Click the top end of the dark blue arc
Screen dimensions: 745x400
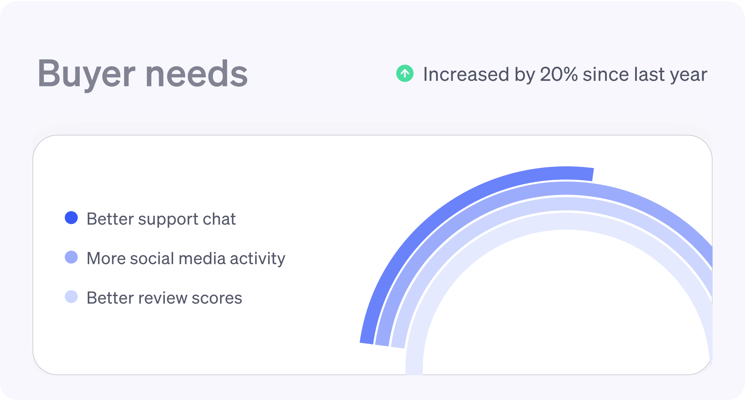[x=587, y=174]
